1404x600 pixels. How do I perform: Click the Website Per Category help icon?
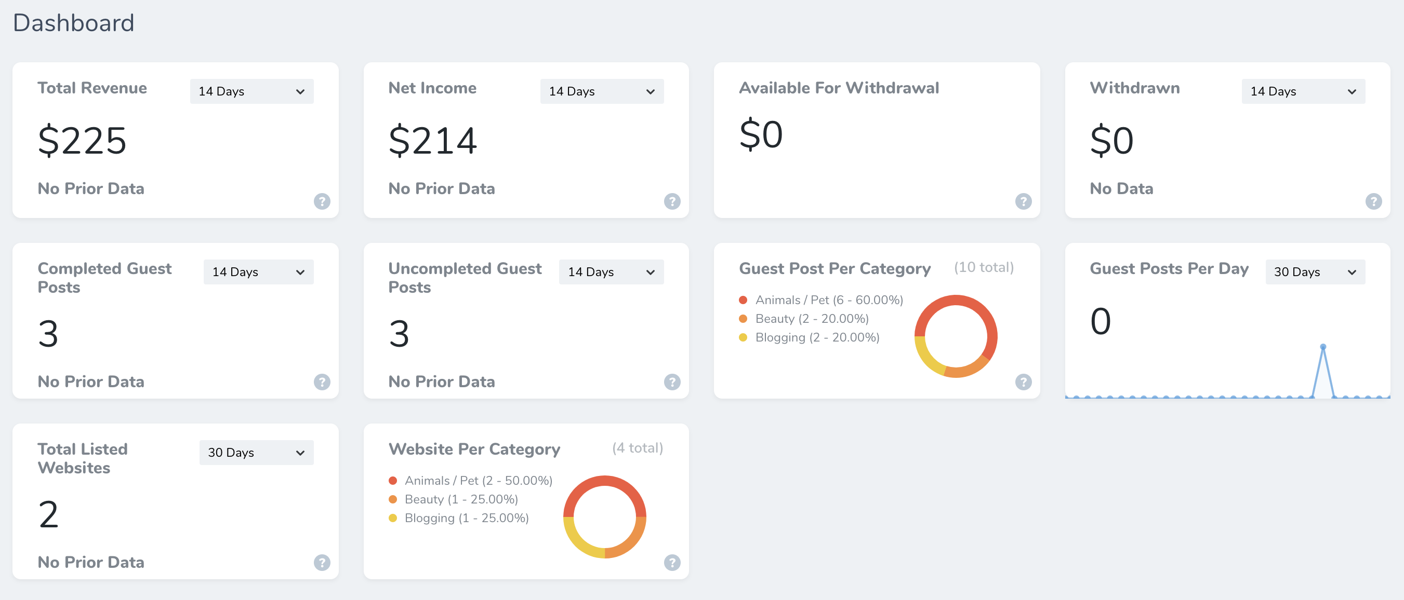click(672, 563)
